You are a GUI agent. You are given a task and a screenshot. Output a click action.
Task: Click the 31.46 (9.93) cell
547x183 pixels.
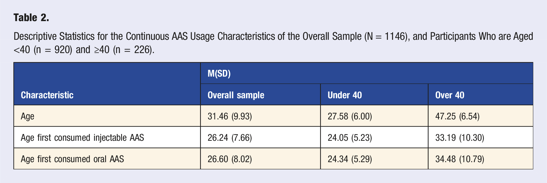click(x=260, y=116)
